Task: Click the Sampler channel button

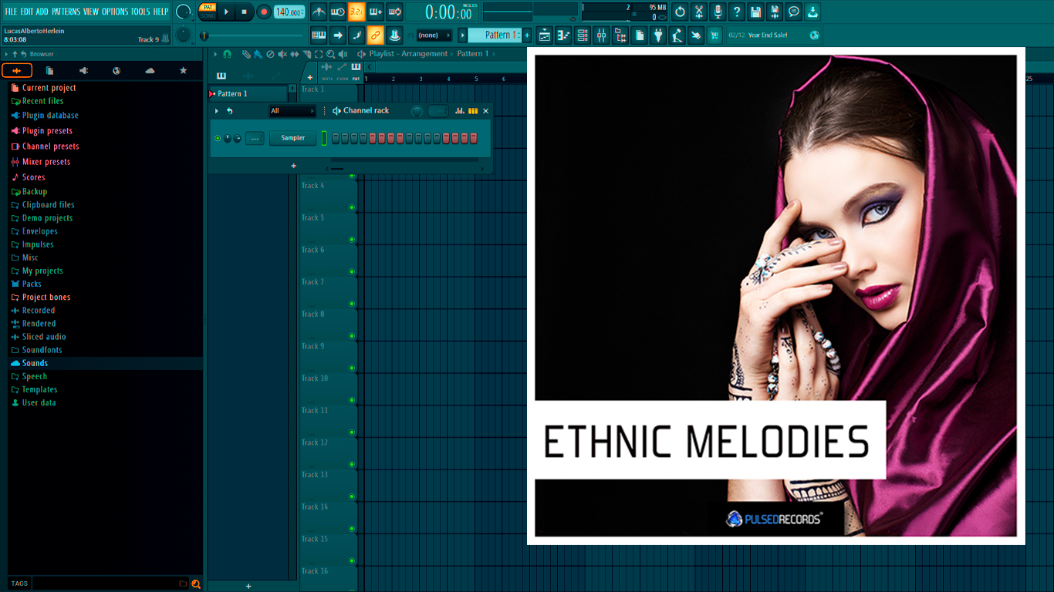Action: (x=293, y=138)
